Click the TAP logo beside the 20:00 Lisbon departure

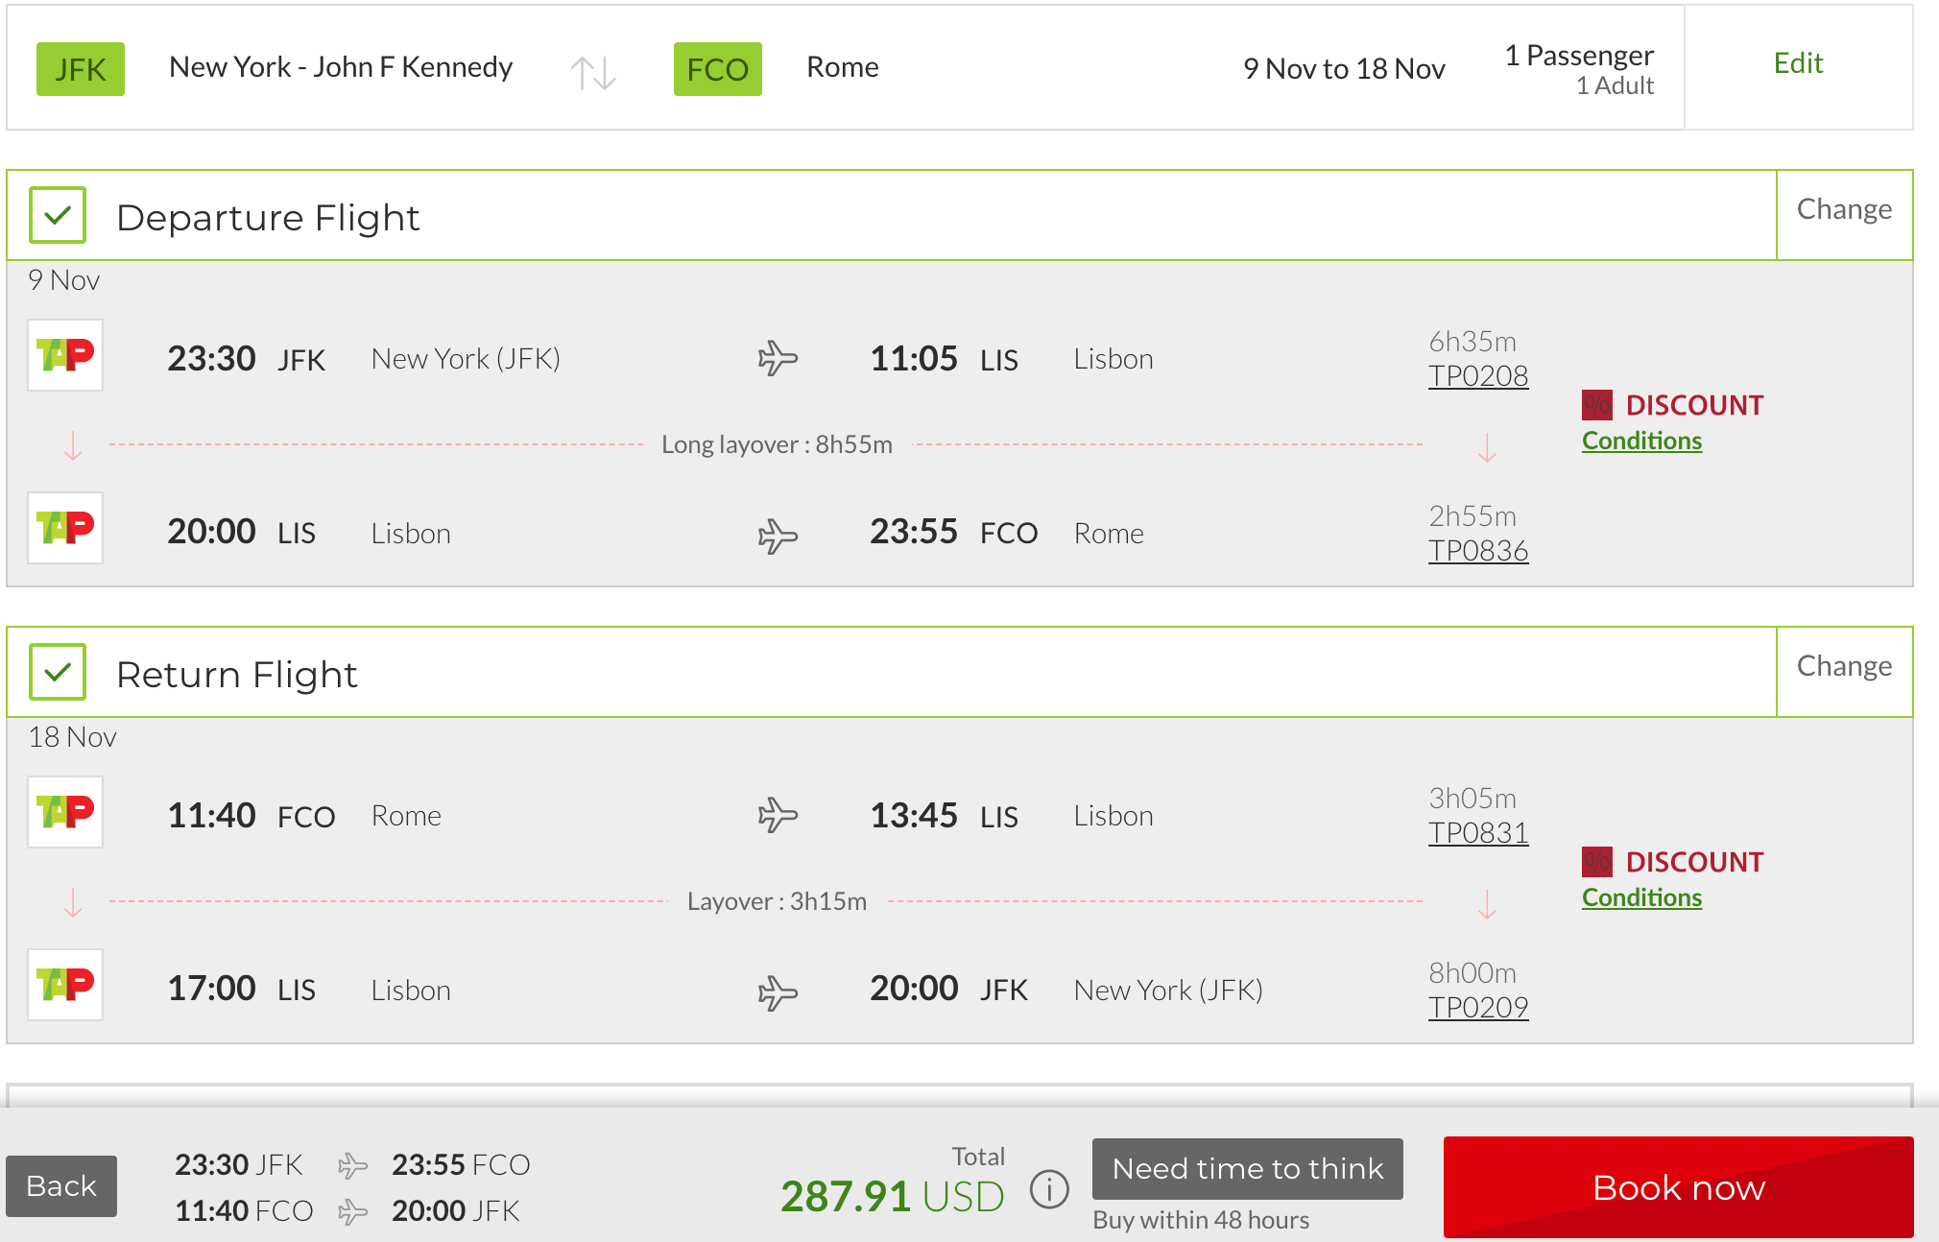[x=64, y=528]
